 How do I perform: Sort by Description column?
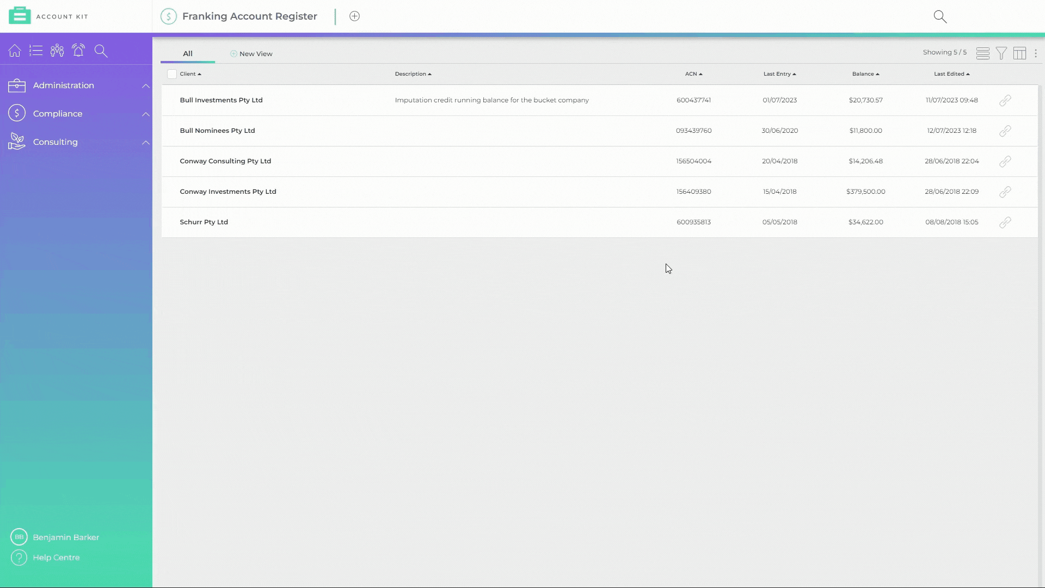413,74
